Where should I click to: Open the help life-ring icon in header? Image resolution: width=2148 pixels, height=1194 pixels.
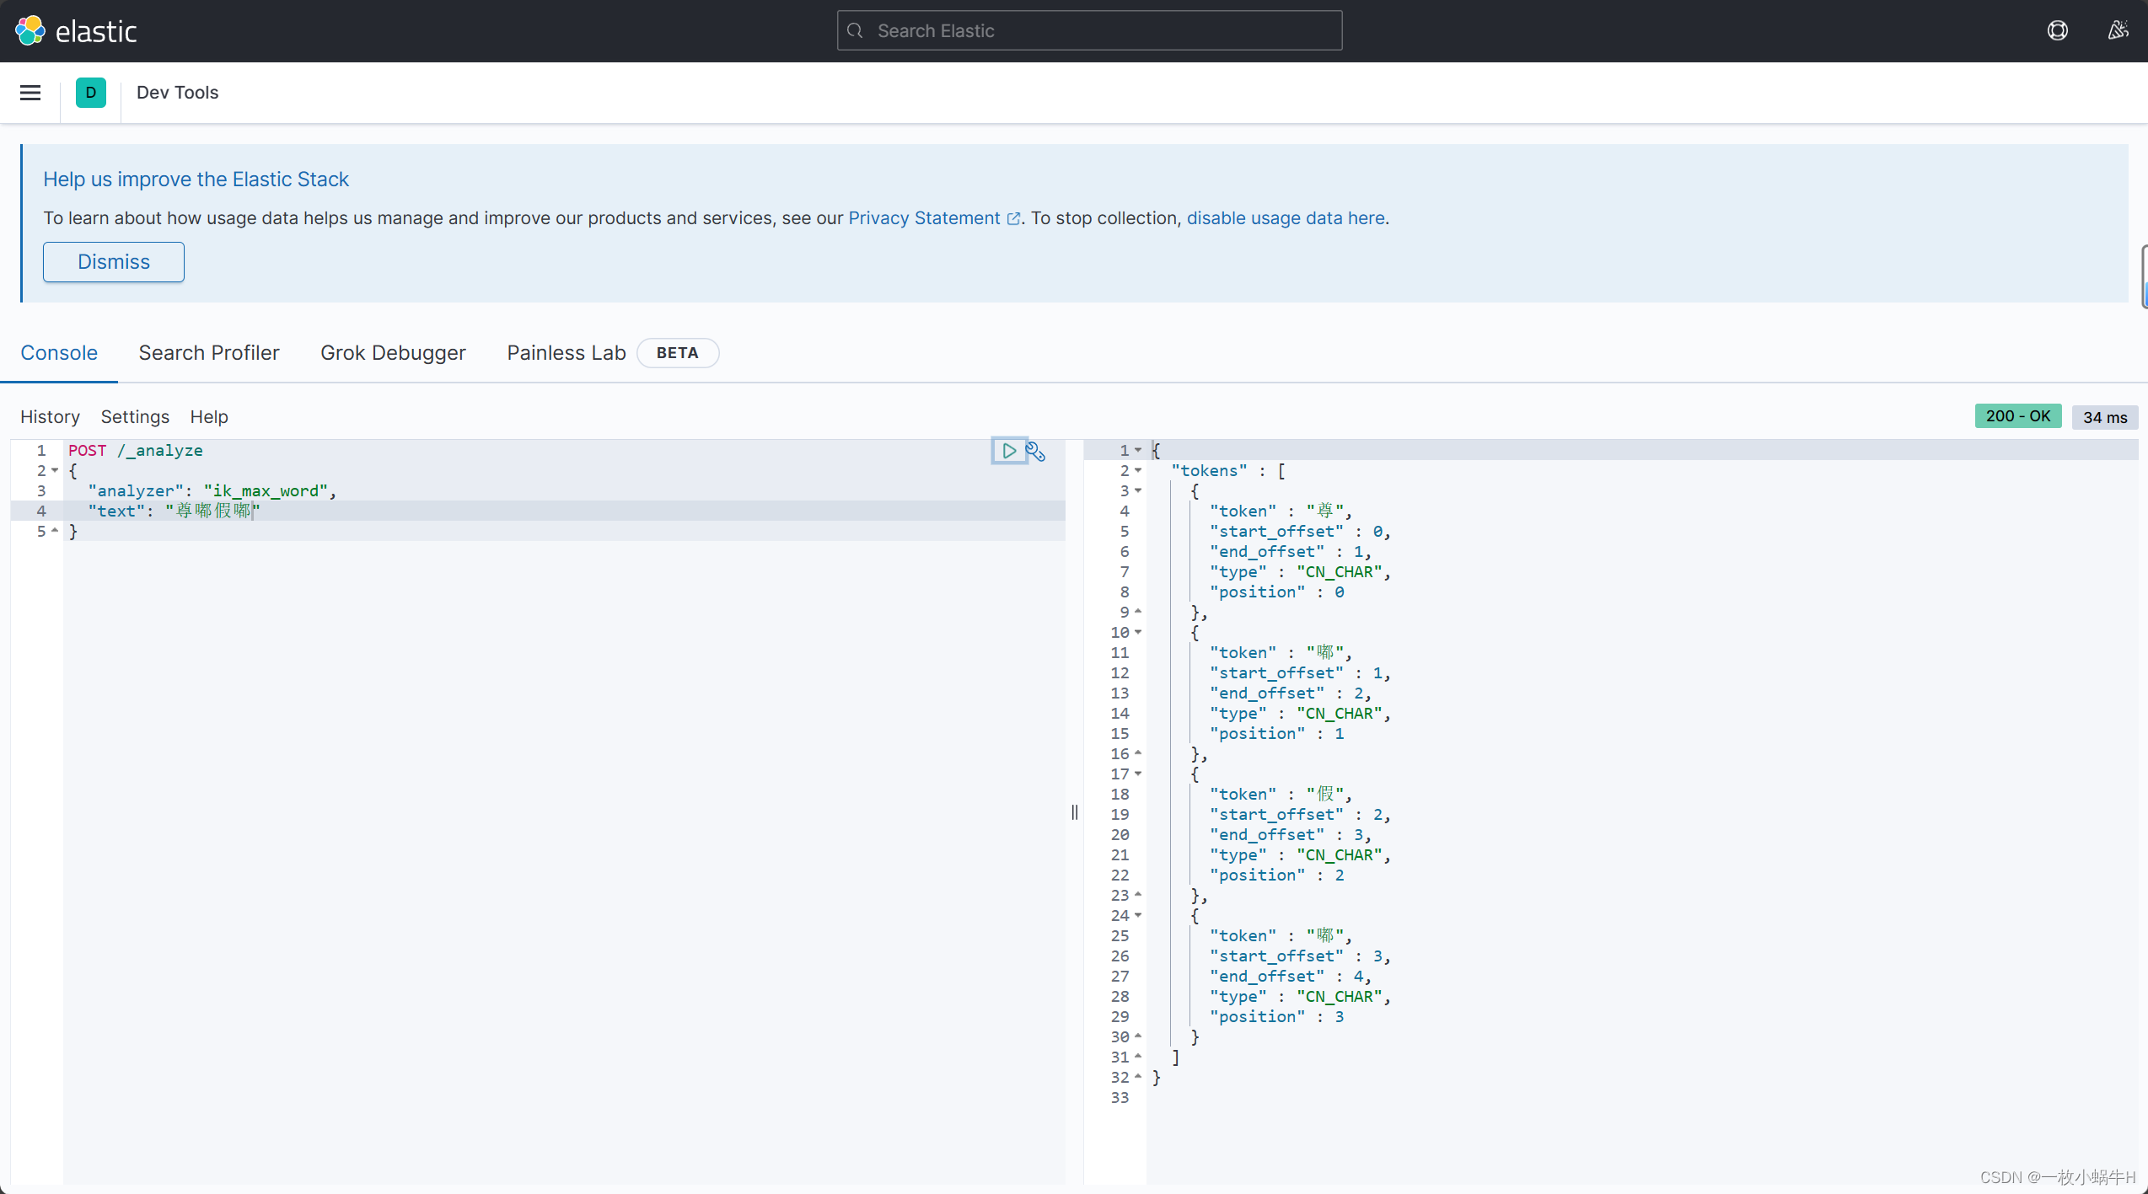pyautogui.click(x=2058, y=30)
